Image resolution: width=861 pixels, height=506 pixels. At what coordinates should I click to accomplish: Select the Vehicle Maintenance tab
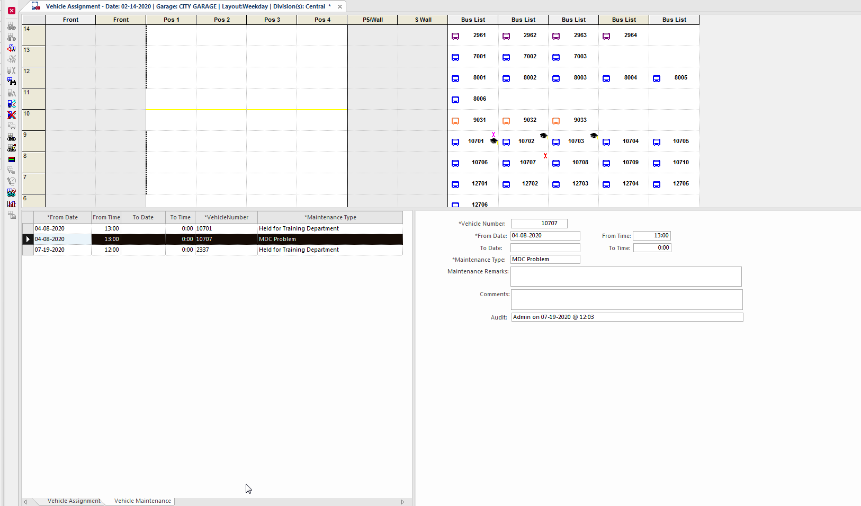click(x=142, y=501)
